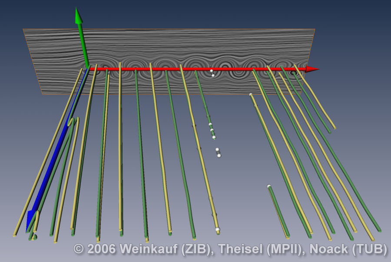The height and width of the screenshot is (262, 391).
Task: Click the top-left corner of the texture plane
Action: coord(23,30)
